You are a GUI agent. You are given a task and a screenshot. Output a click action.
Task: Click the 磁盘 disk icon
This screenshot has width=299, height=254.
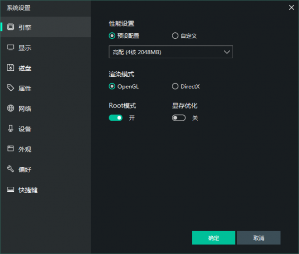pos(10,67)
